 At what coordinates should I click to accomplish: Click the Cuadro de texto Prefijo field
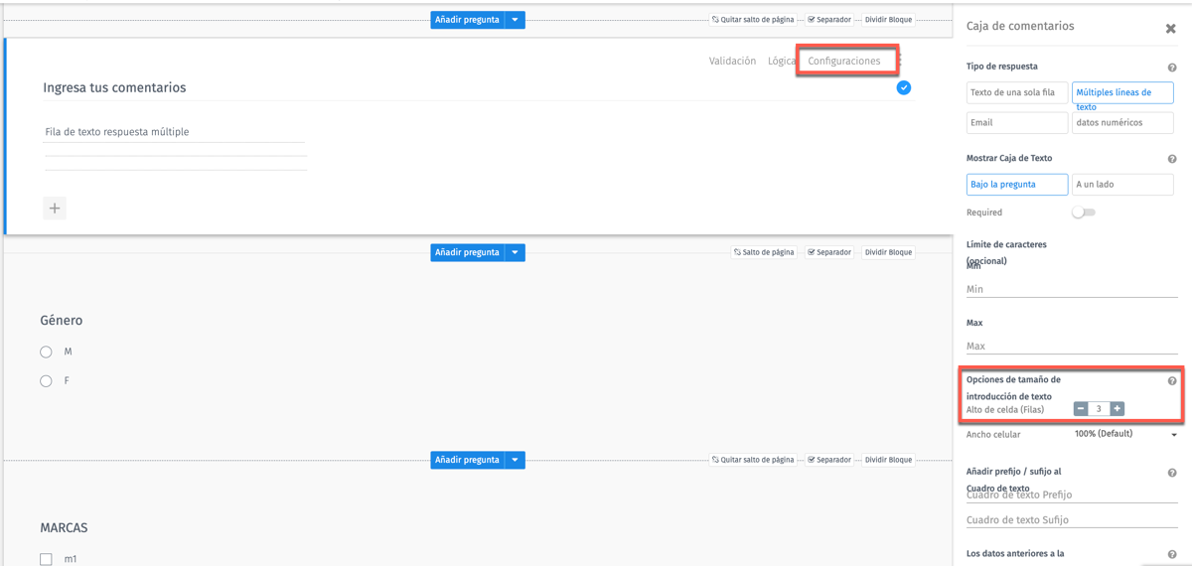point(1073,495)
